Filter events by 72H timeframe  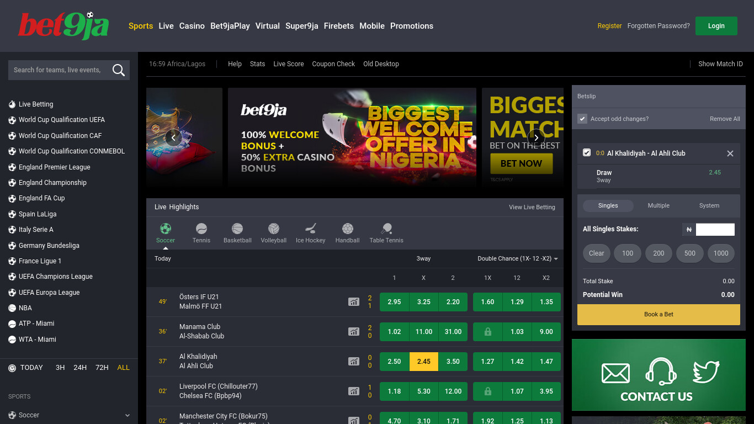click(x=102, y=368)
